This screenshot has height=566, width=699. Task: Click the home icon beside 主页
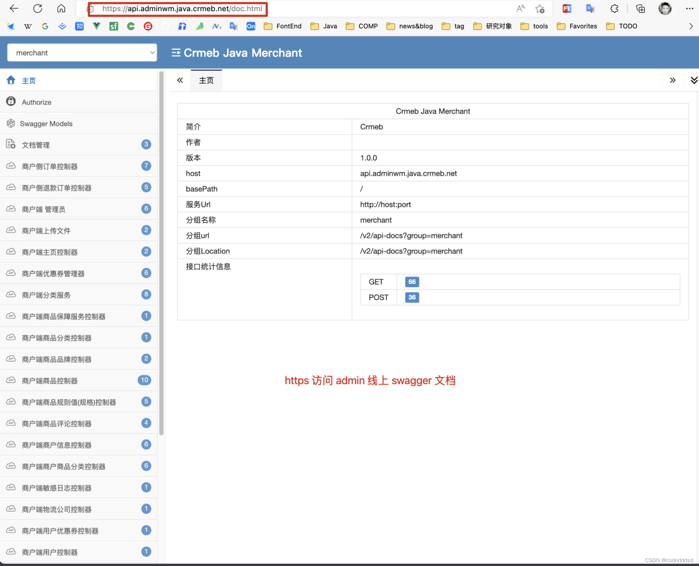pyautogui.click(x=11, y=80)
